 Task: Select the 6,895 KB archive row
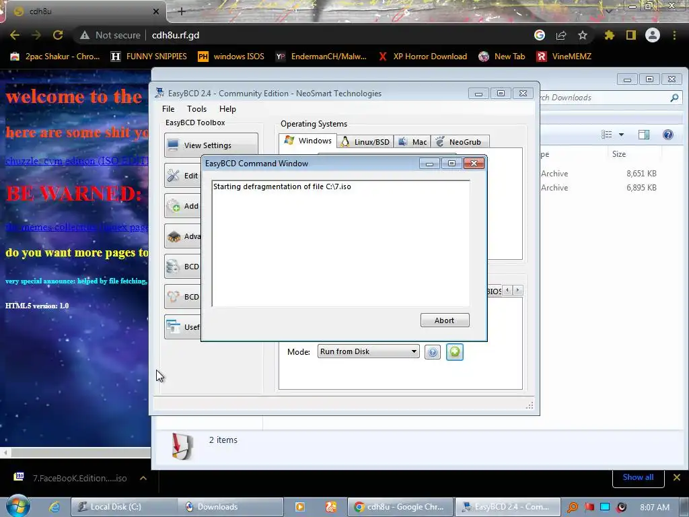pos(600,188)
